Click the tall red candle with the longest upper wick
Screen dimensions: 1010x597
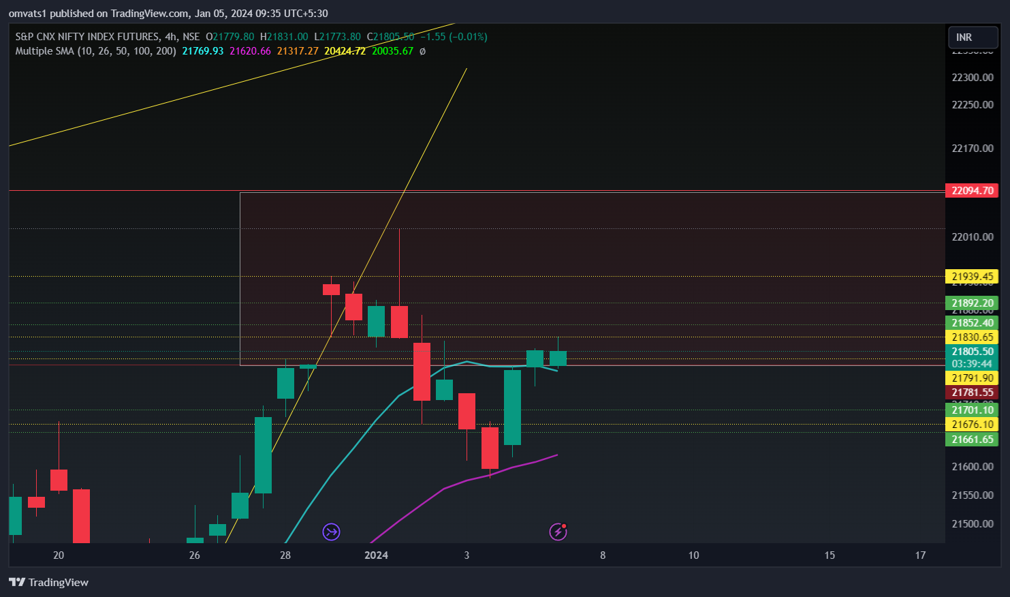[x=399, y=322]
